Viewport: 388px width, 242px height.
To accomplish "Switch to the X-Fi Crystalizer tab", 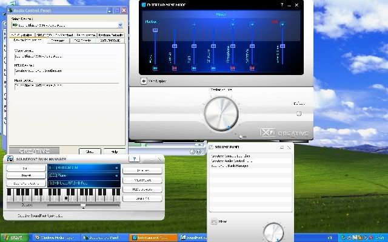I will (x=22, y=35).
